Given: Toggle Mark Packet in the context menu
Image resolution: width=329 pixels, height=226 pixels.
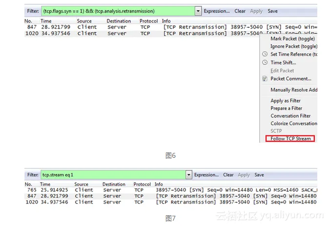Looking at the screenshot, I should (x=292, y=38).
